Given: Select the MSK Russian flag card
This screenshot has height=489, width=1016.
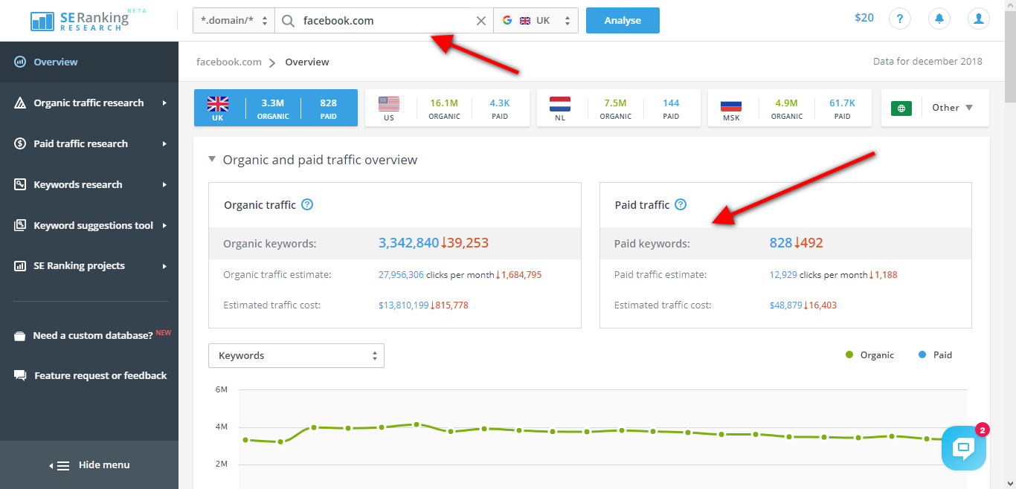Looking at the screenshot, I should [x=790, y=108].
